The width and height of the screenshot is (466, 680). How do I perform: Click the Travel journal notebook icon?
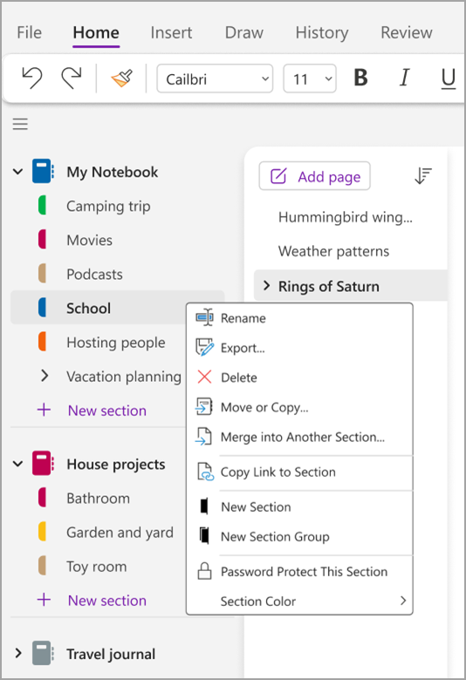tap(43, 653)
